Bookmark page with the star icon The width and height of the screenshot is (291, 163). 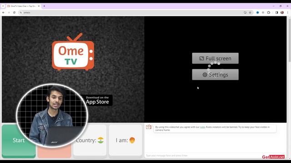point(250,13)
